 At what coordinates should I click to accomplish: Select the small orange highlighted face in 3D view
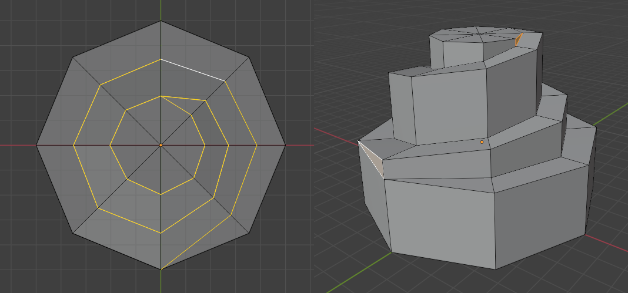tap(519, 39)
